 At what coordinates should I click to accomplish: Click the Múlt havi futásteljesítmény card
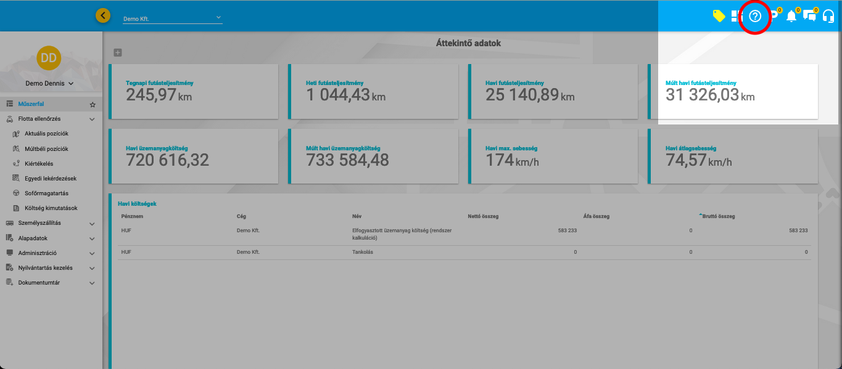point(733,92)
